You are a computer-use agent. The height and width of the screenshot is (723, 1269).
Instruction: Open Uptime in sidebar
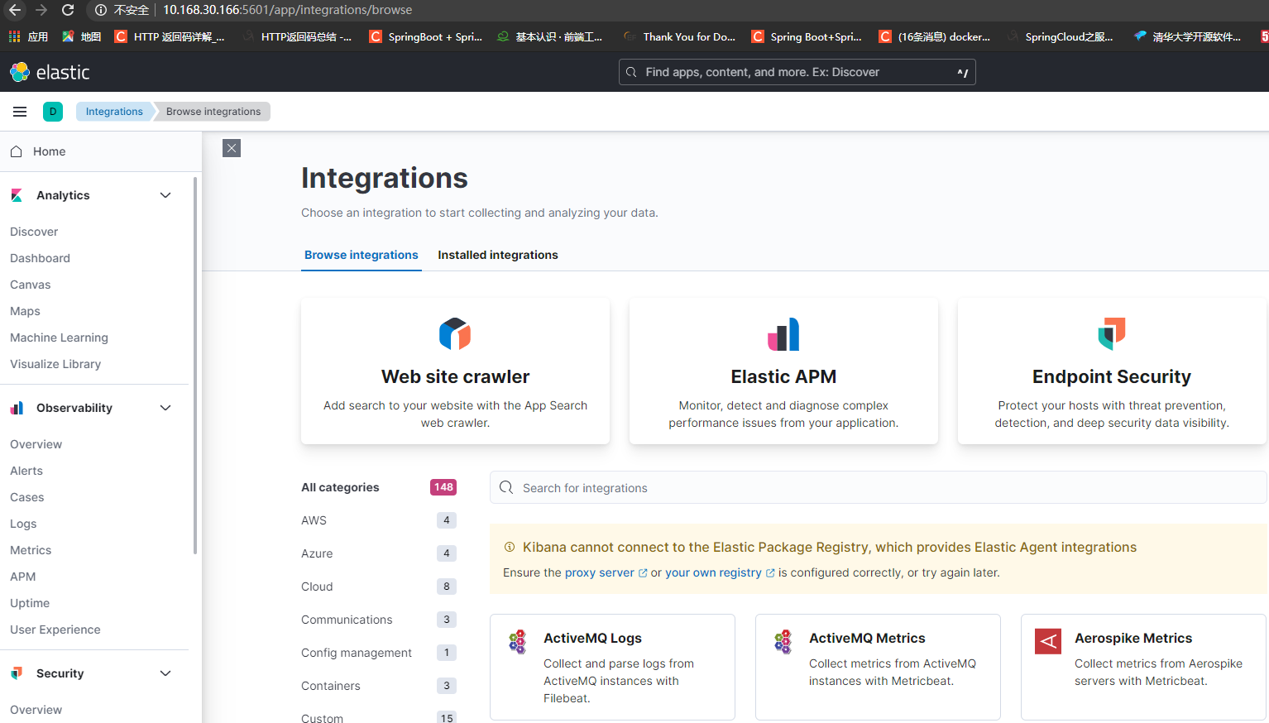pyautogui.click(x=30, y=603)
